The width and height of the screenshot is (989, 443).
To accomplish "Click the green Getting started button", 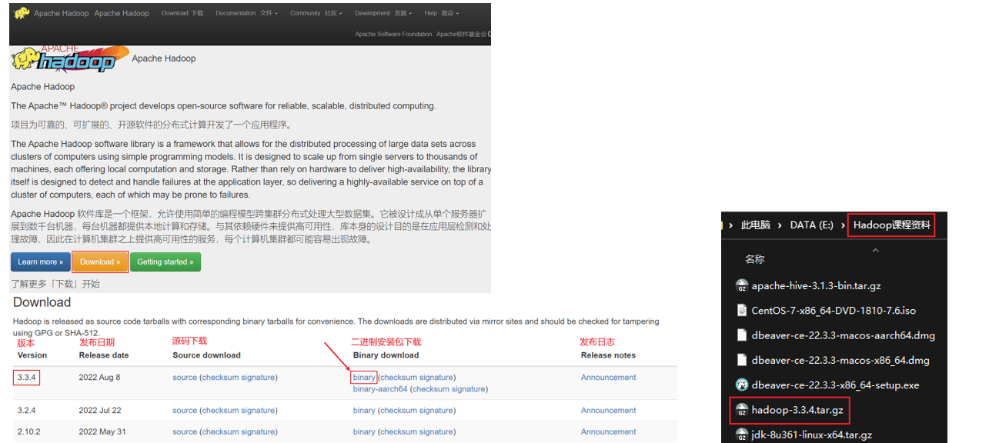I will [x=165, y=261].
